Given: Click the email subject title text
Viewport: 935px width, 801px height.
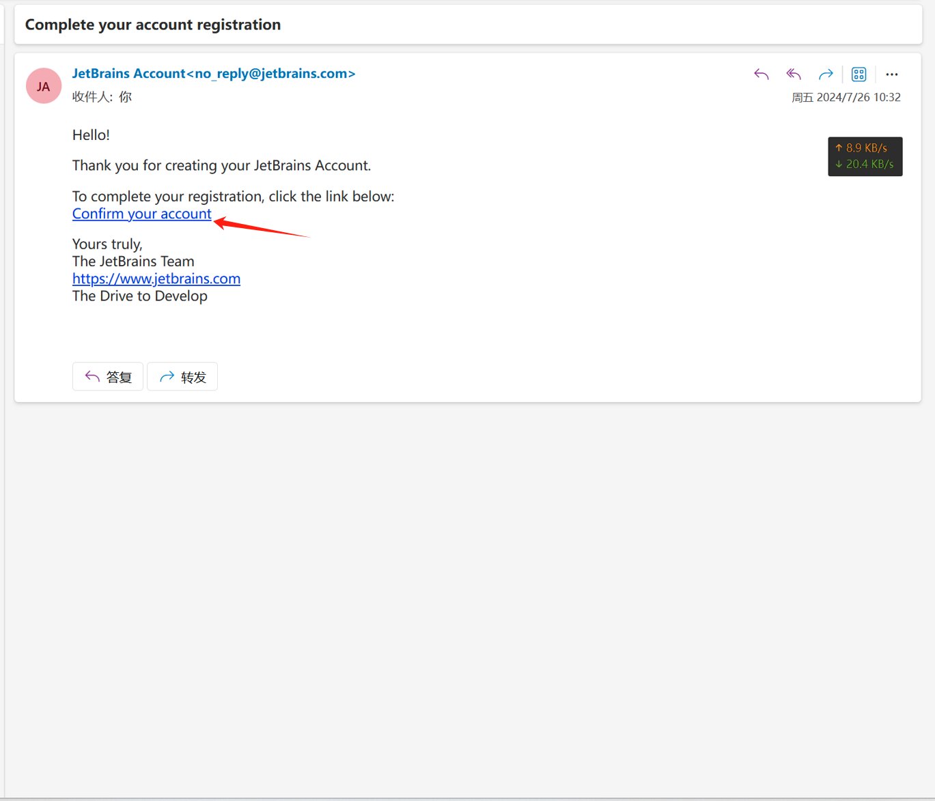Looking at the screenshot, I should 153,25.
